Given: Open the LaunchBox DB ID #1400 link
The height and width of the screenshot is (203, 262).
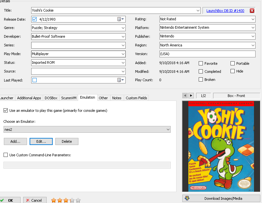Looking at the screenshot, I should (x=225, y=11).
